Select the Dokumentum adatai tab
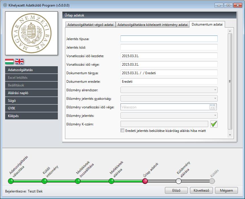This screenshot has width=245, height=199. [207, 24]
